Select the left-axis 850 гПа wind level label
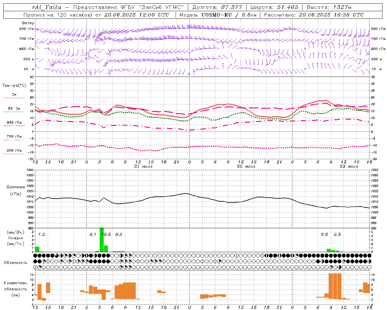This screenshot has width=387, height=310. click(x=27, y=49)
